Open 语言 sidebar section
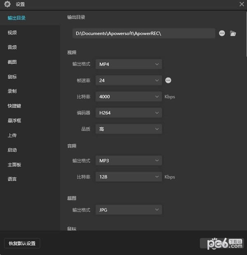This screenshot has width=247, height=255. [x=12, y=179]
